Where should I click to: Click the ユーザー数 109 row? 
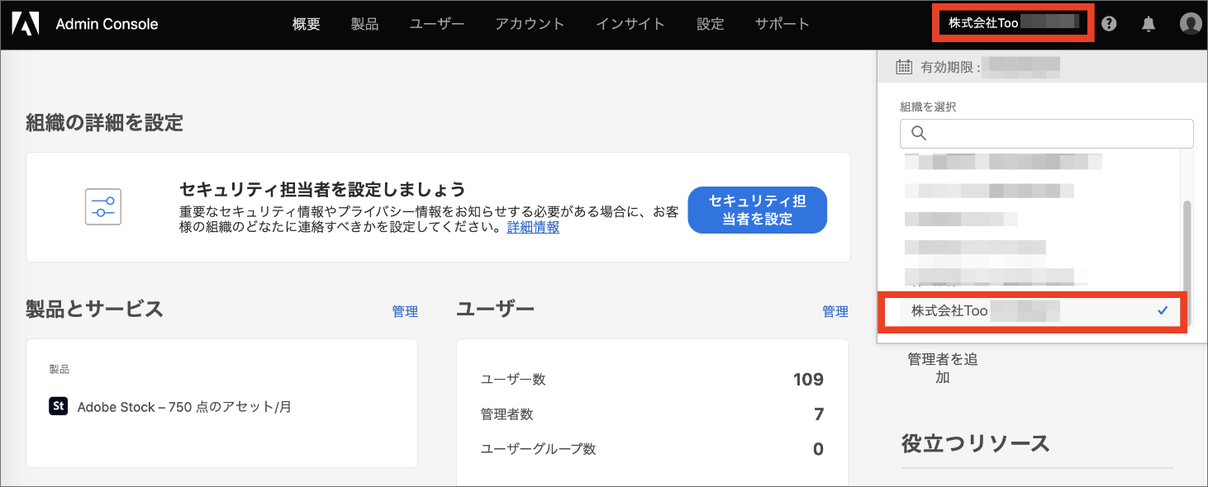pyautogui.click(x=653, y=379)
